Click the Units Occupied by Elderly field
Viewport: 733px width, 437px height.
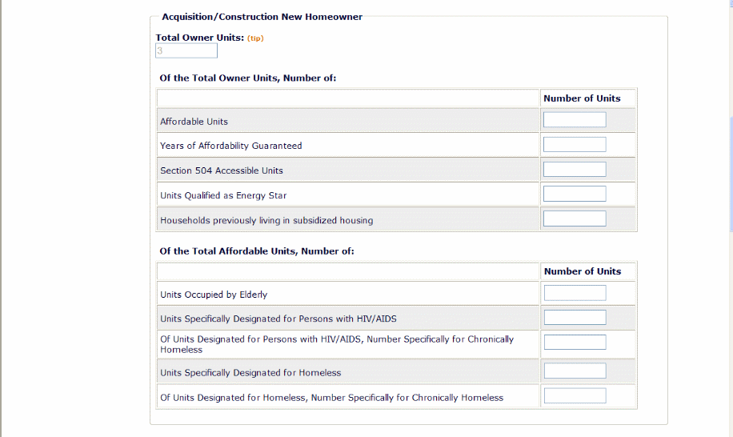(575, 293)
